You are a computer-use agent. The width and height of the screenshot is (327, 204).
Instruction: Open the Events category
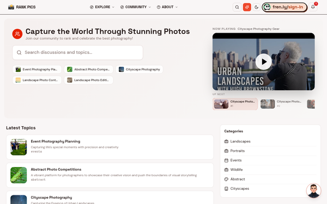pos(270,160)
